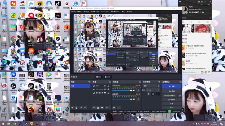Move the selected scene up
Viewport: 225px width, 126px height.
point(81,108)
